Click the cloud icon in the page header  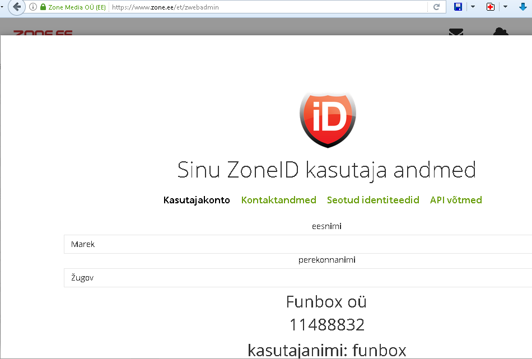click(x=501, y=31)
